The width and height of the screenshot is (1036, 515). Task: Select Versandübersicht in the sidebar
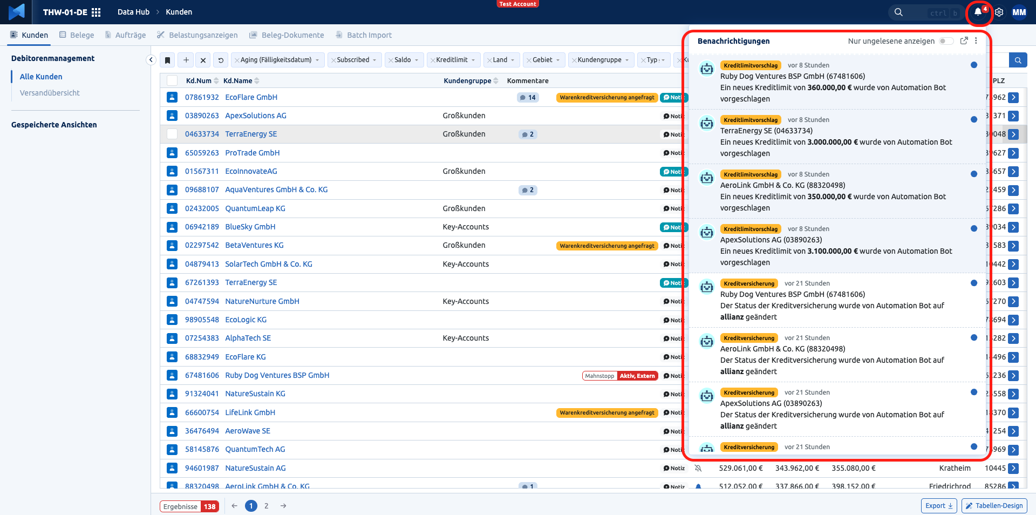click(50, 93)
